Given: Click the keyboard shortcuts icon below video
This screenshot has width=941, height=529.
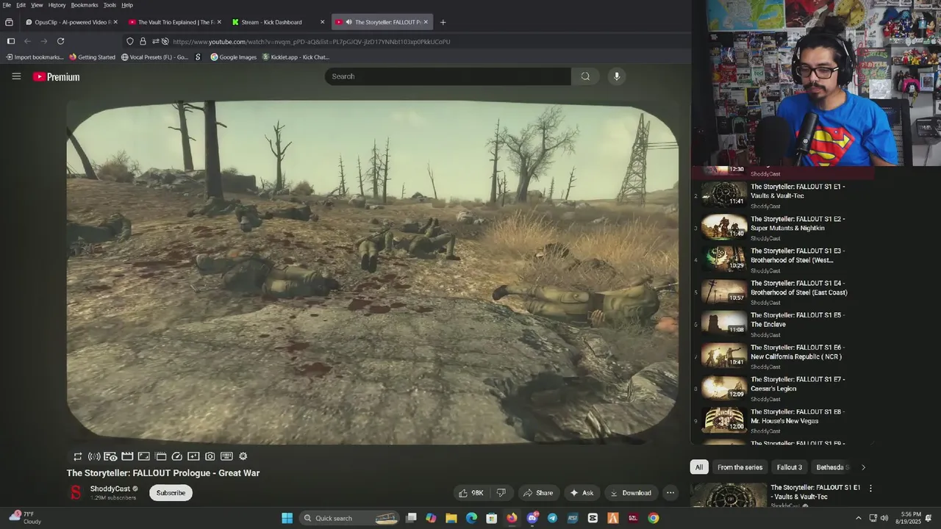Looking at the screenshot, I should [x=226, y=456].
